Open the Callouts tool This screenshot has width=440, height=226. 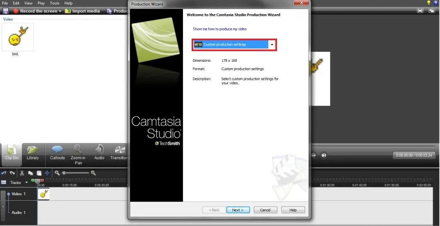[x=57, y=153]
